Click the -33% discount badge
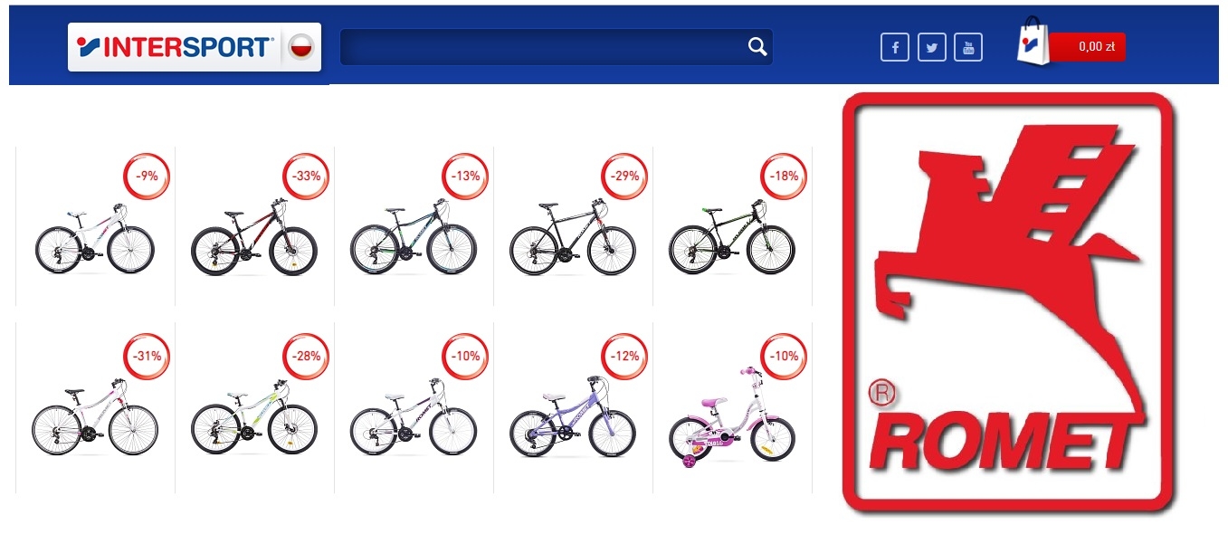Image resolution: width=1228 pixels, height=544 pixels. click(x=306, y=177)
